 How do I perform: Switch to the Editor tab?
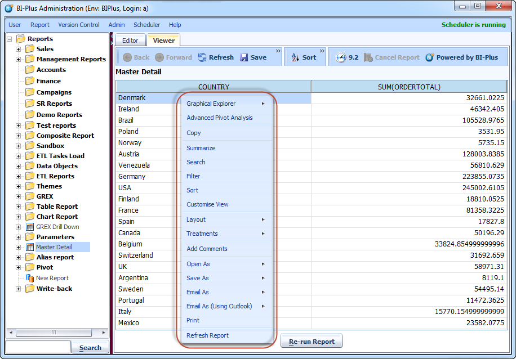[130, 41]
